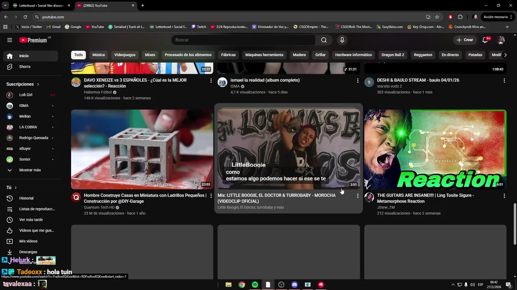Open Listas de reproducción in sidebar
517x290 pixels.
click(31, 209)
